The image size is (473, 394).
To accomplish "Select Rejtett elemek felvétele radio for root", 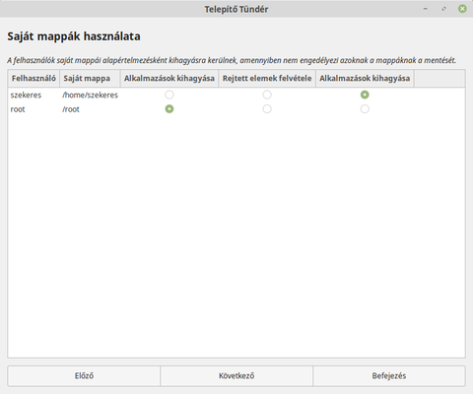I will 267,109.
